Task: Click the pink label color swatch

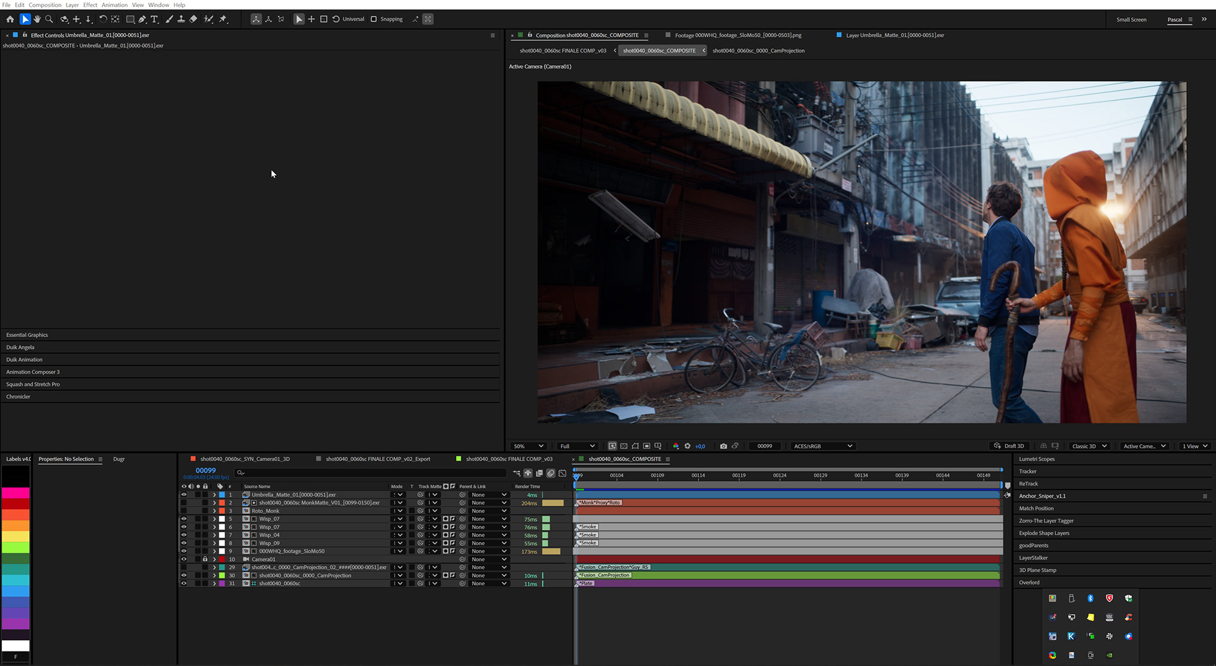Action: pos(15,492)
